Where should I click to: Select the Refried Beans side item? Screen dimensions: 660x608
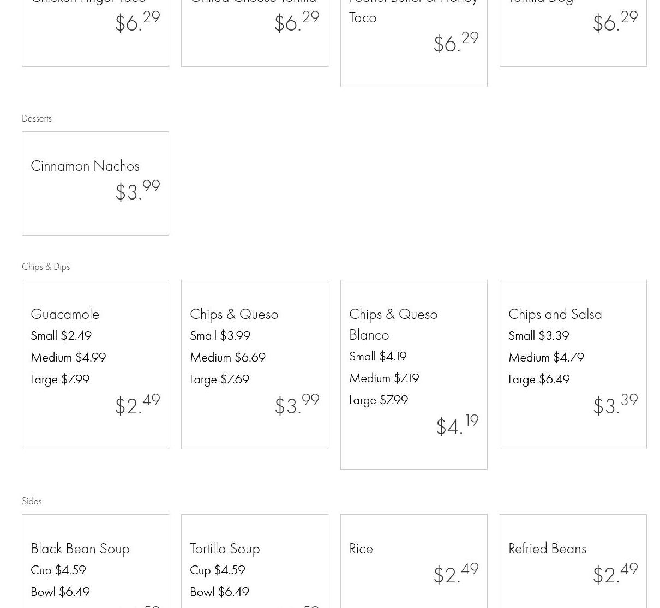(x=547, y=549)
